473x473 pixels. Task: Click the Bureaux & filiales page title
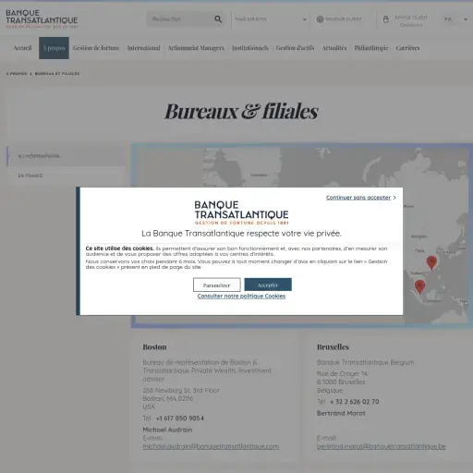point(241,111)
